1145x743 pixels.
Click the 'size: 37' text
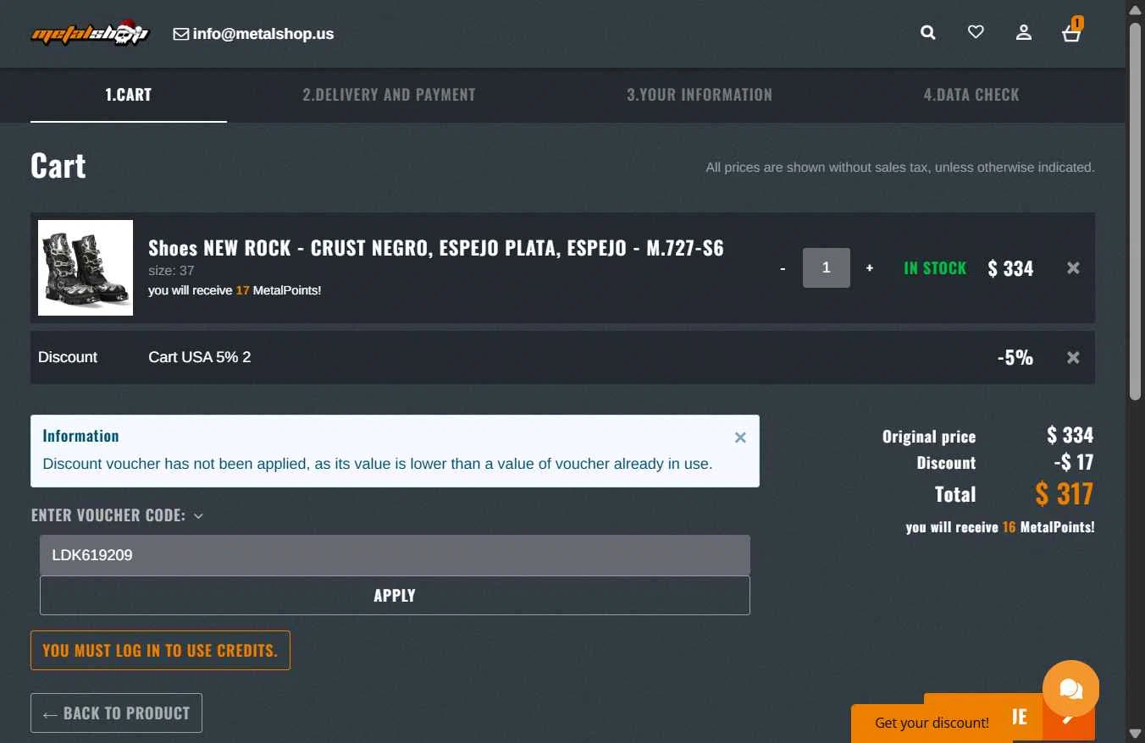(x=171, y=271)
